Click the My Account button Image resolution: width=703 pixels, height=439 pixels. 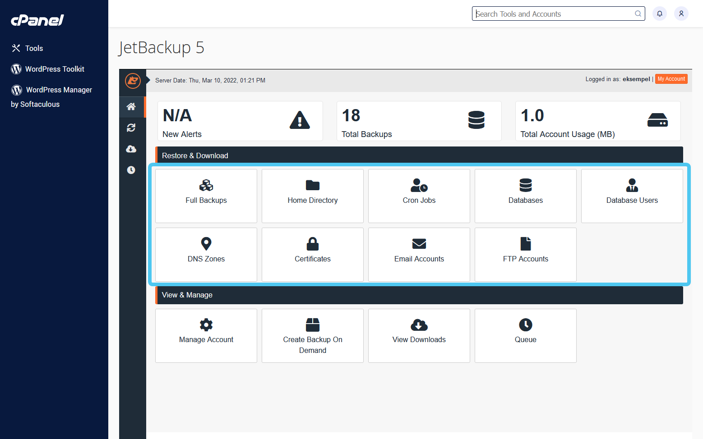coord(671,78)
